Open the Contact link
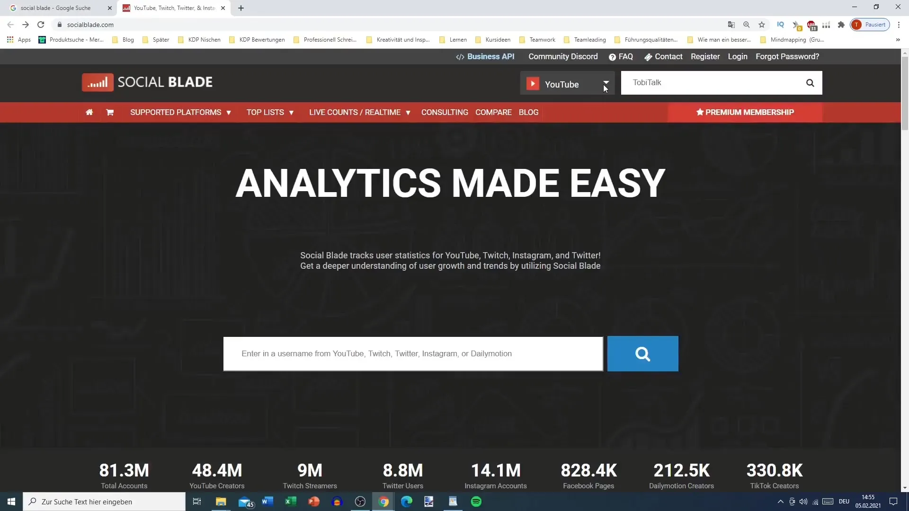 [x=663, y=56]
